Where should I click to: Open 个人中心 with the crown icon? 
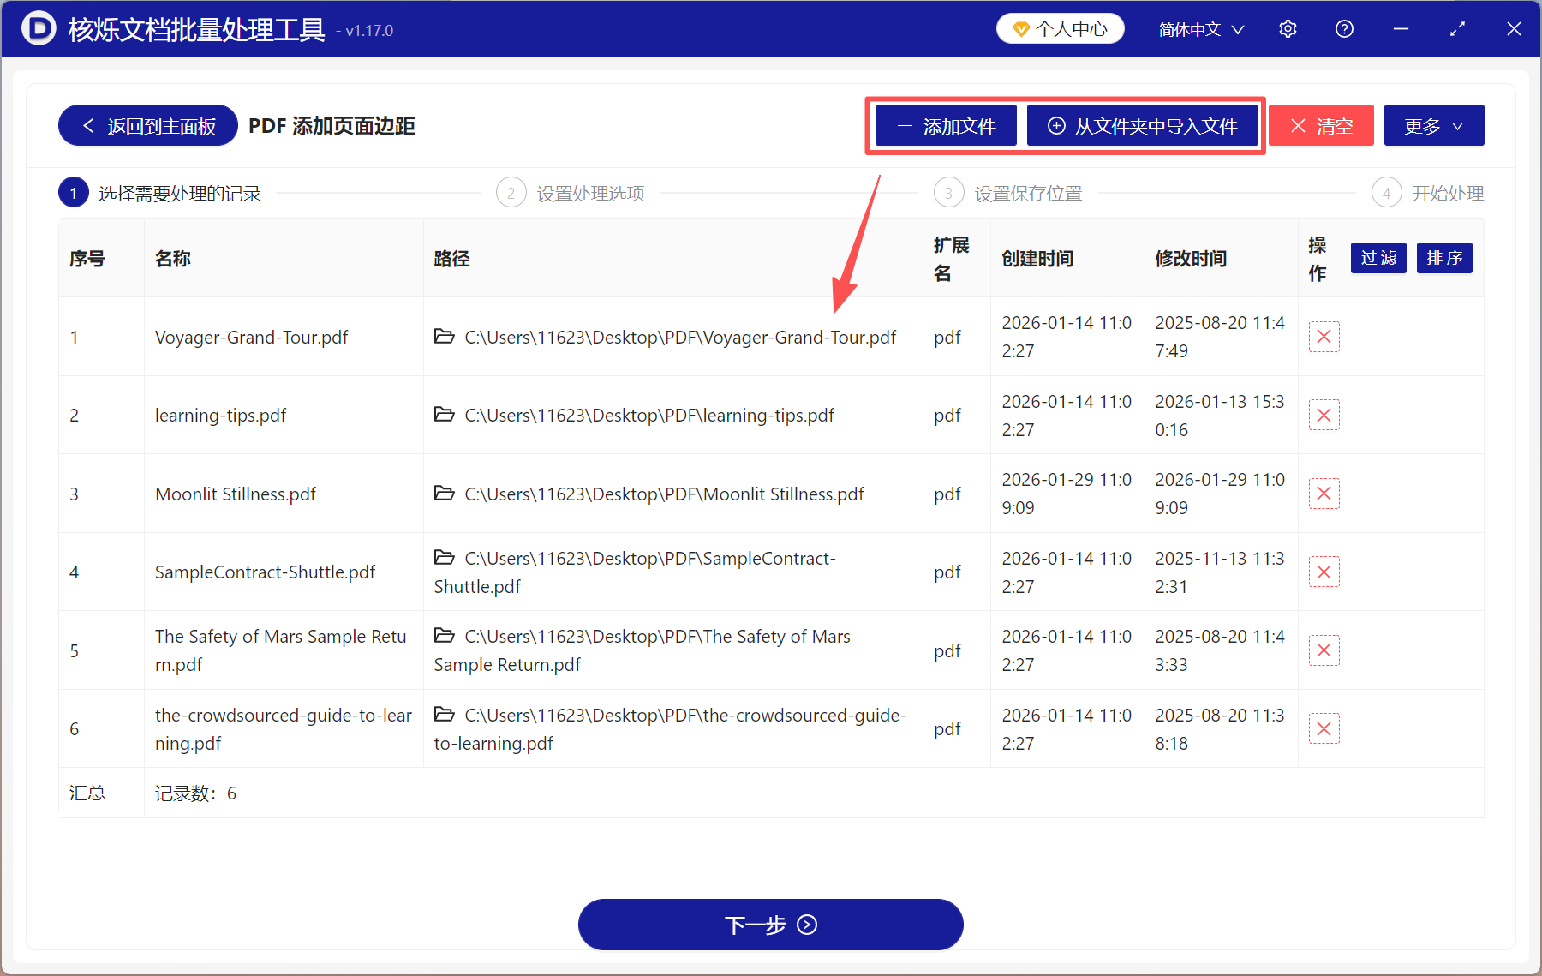[1060, 27]
